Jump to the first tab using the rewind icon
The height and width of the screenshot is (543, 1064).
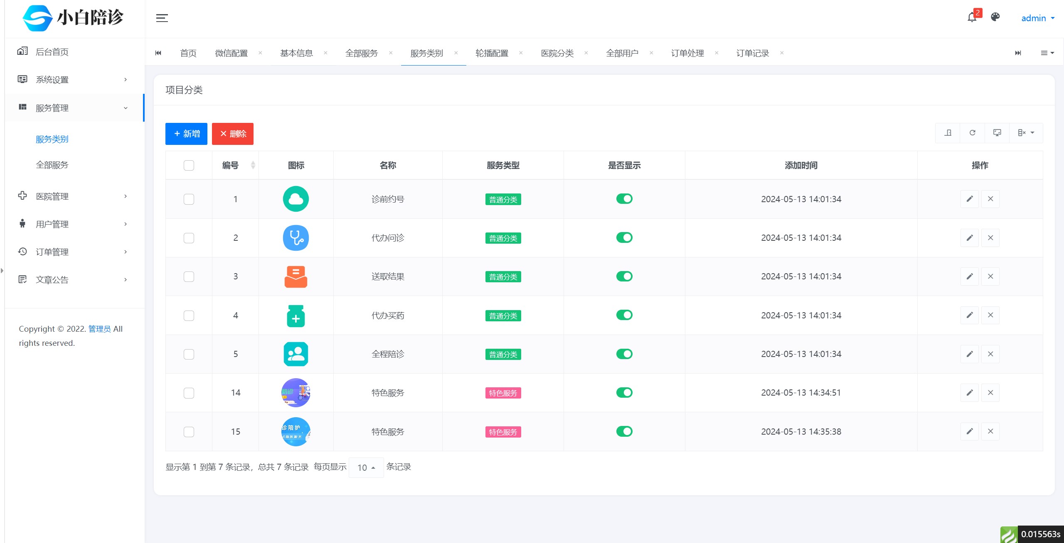(158, 53)
